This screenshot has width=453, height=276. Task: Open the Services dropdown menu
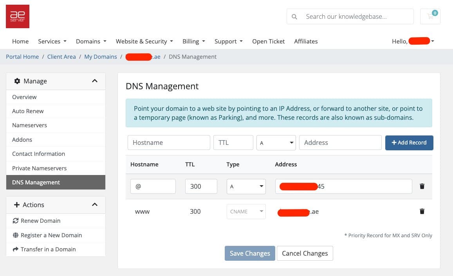52,41
